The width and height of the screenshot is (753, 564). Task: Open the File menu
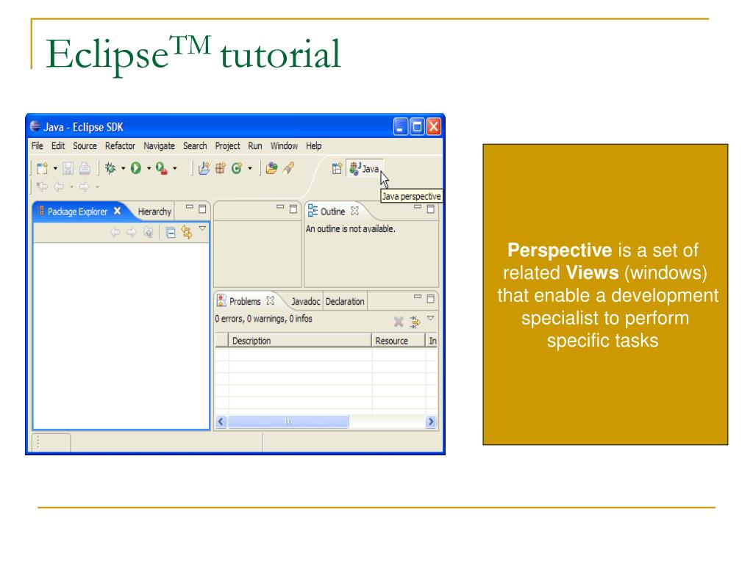pos(37,146)
